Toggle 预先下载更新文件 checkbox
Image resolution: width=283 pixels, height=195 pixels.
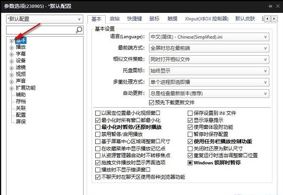(151, 102)
